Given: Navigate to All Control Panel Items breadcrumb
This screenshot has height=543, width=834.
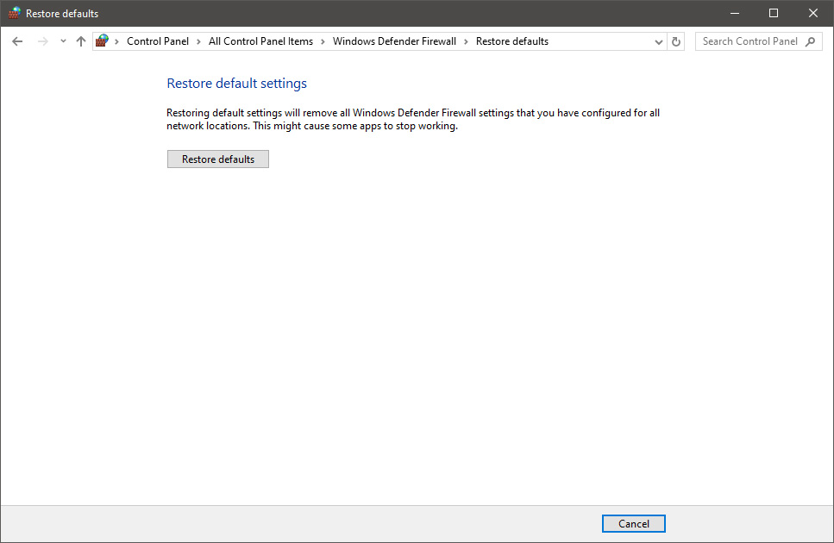Looking at the screenshot, I should coord(260,41).
